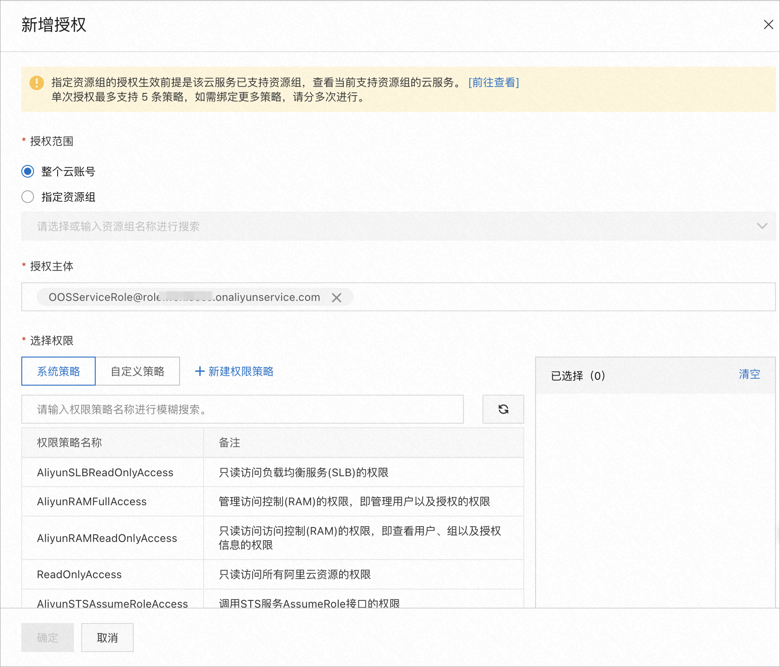This screenshot has height=667, width=780.
Task: Click the yellow warning icon in the notice banner
Action: tap(37, 82)
